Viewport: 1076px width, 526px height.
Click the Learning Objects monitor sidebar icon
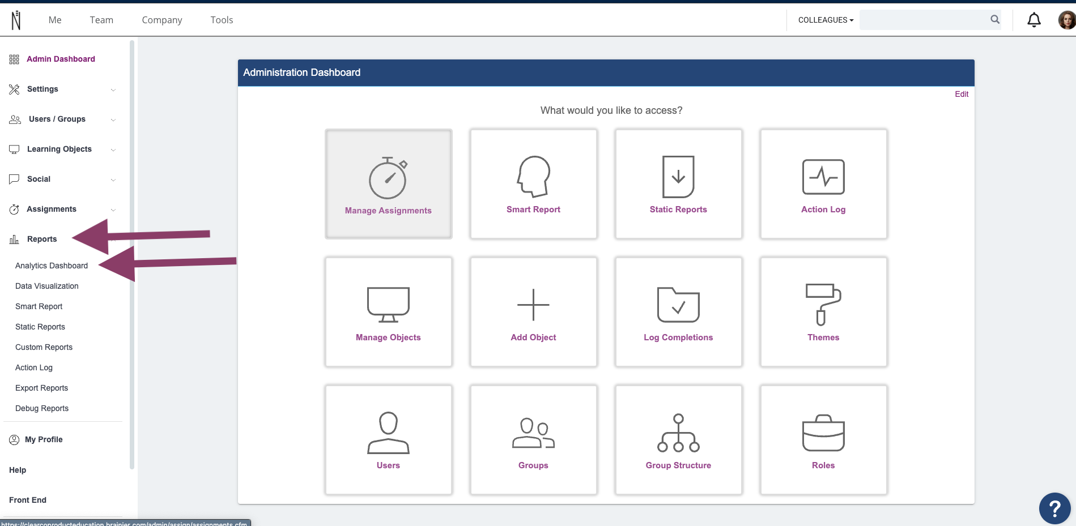pos(14,149)
